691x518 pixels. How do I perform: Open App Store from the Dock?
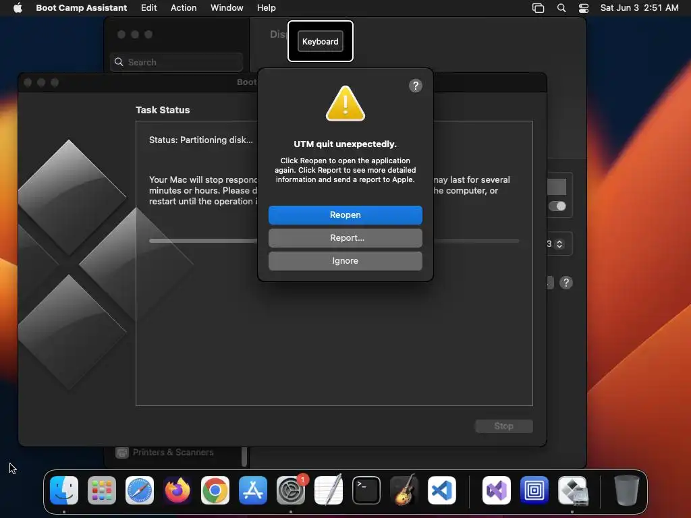click(x=253, y=490)
